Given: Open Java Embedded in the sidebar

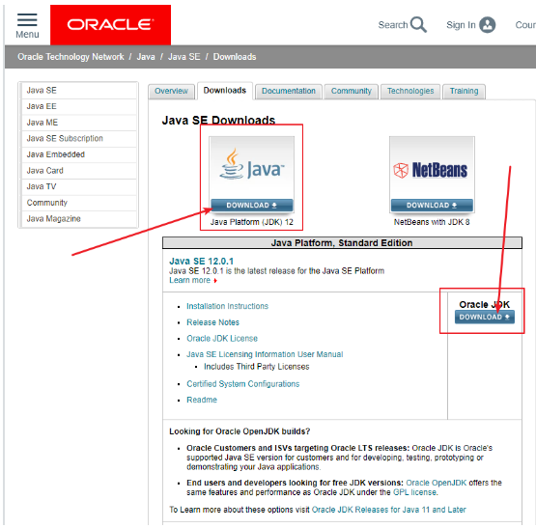Looking at the screenshot, I should [79, 154].
